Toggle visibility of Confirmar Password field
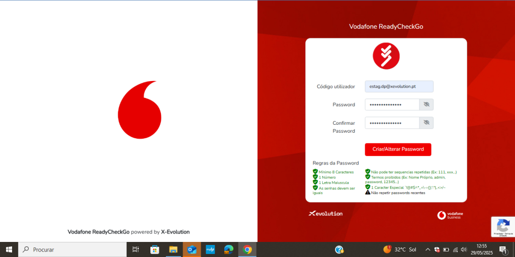The height and width of the screenshot is (257, 515). [x=426, y=123]
